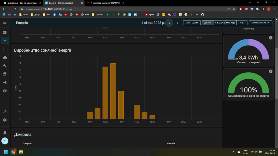This screenshot has width=278, height=156.
Task: Open HACS store icon in sidebar
Action: (5, 74)
